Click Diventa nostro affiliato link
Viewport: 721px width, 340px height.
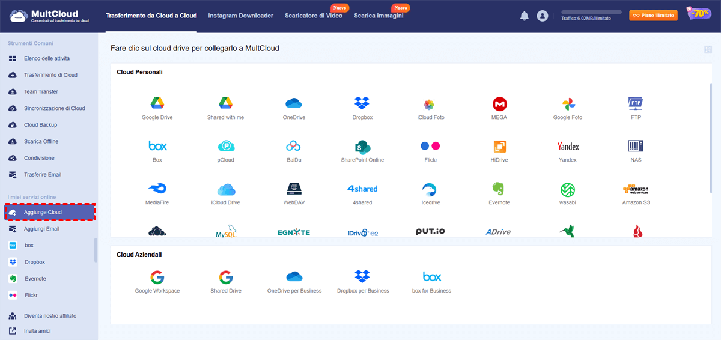(50, 315)
